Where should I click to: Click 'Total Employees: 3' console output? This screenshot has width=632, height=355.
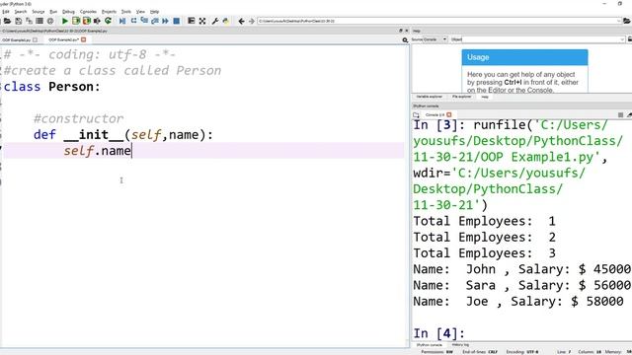click(x=485, y=253)
